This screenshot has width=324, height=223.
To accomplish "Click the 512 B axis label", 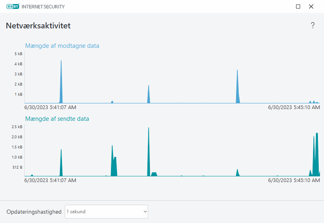I will pyautogui.click(x=17, y=167).
